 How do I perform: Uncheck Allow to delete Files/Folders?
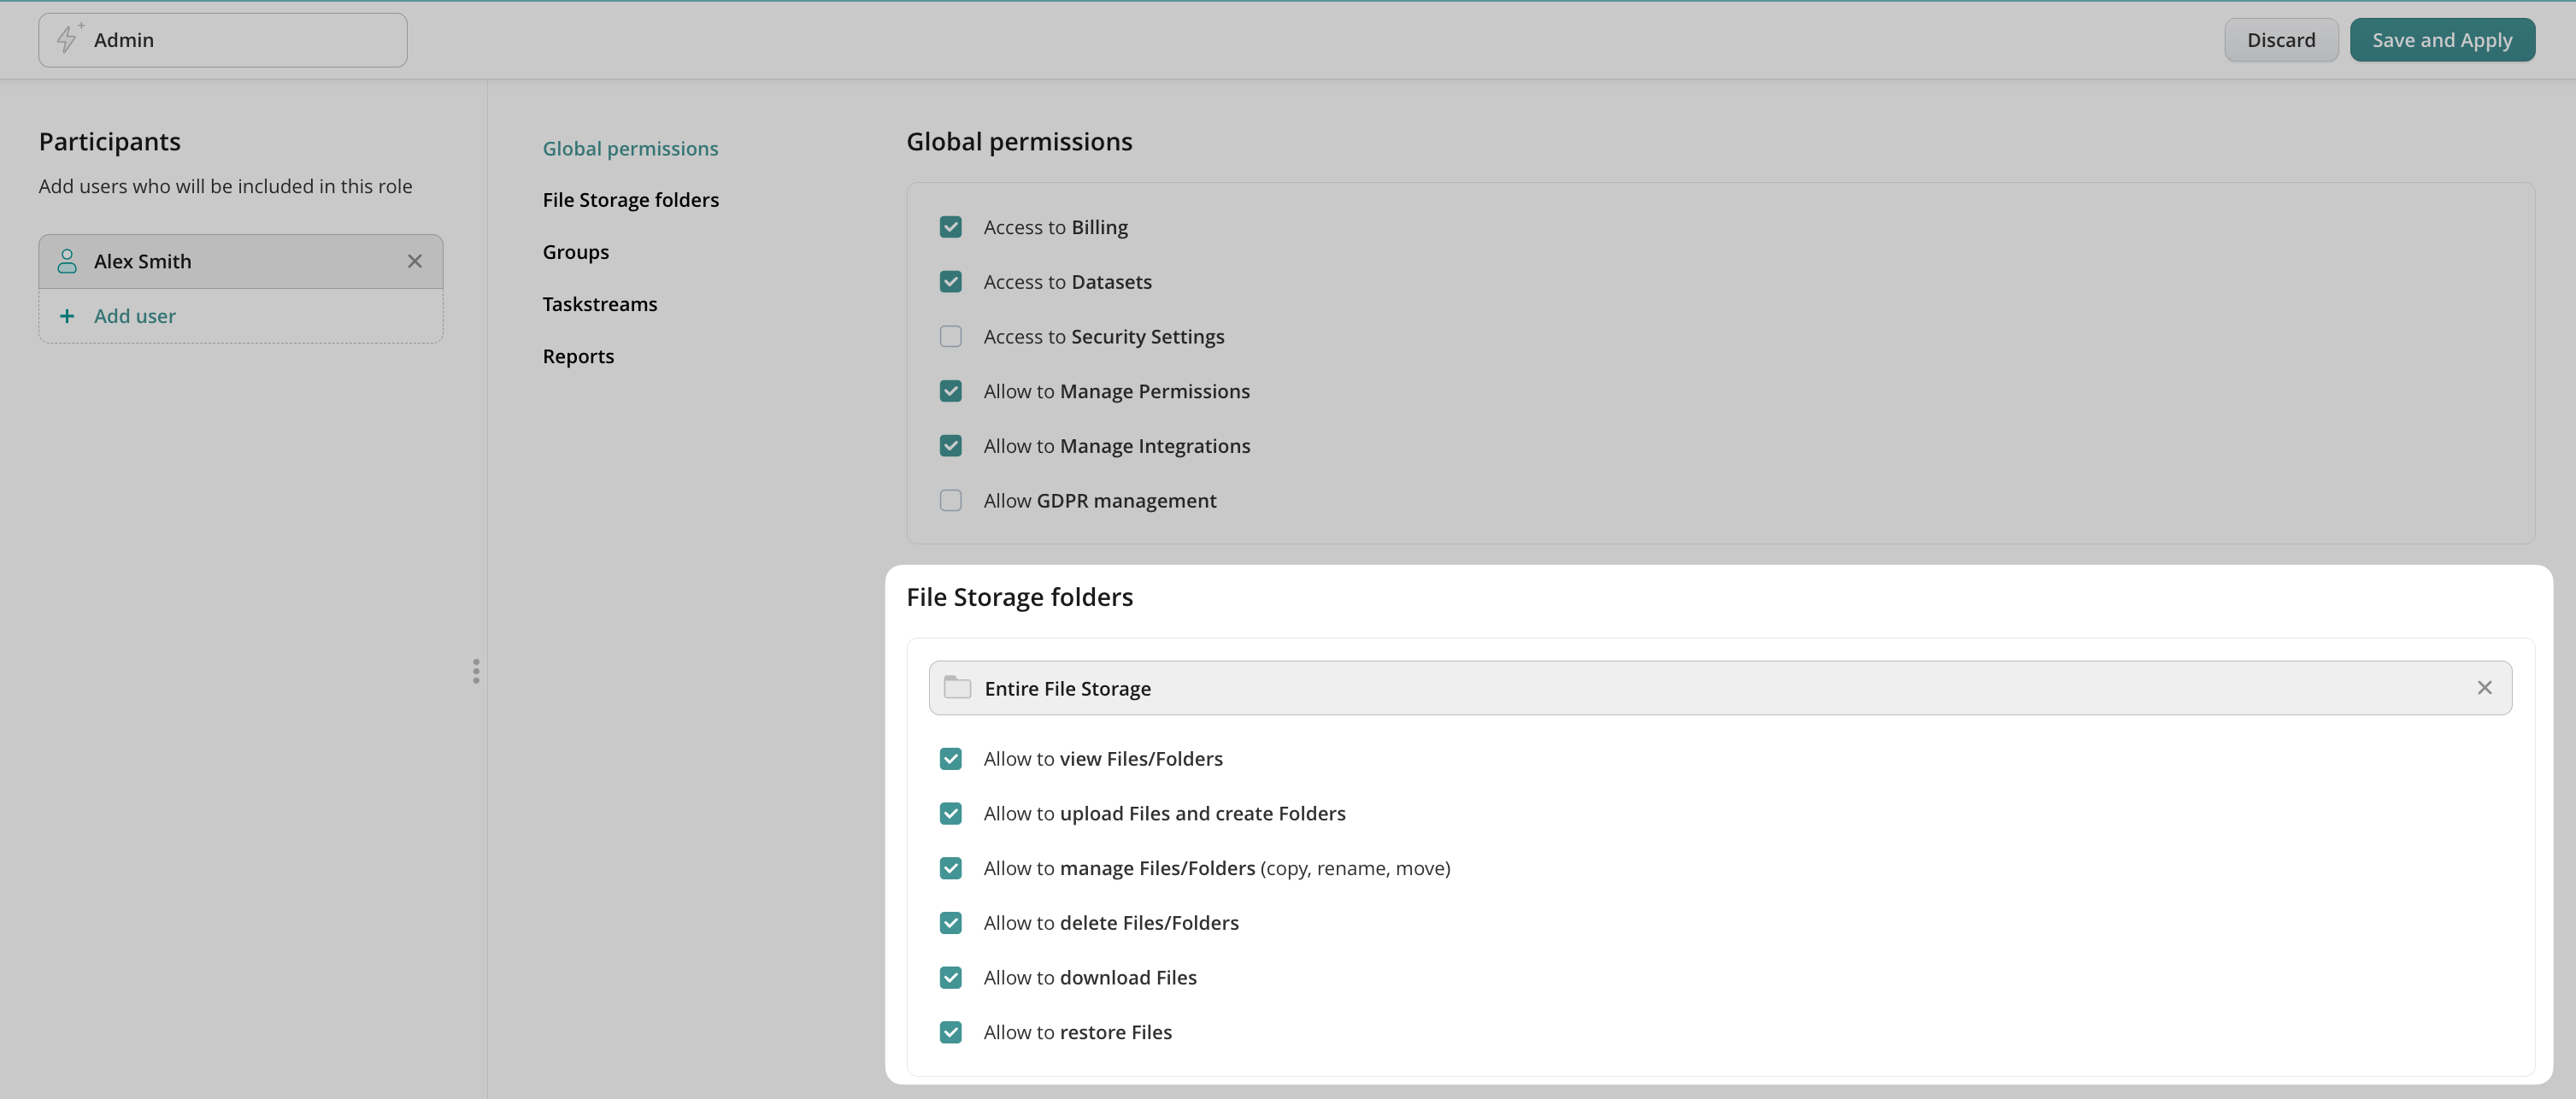pyautogui.click(x=950, y=922)
